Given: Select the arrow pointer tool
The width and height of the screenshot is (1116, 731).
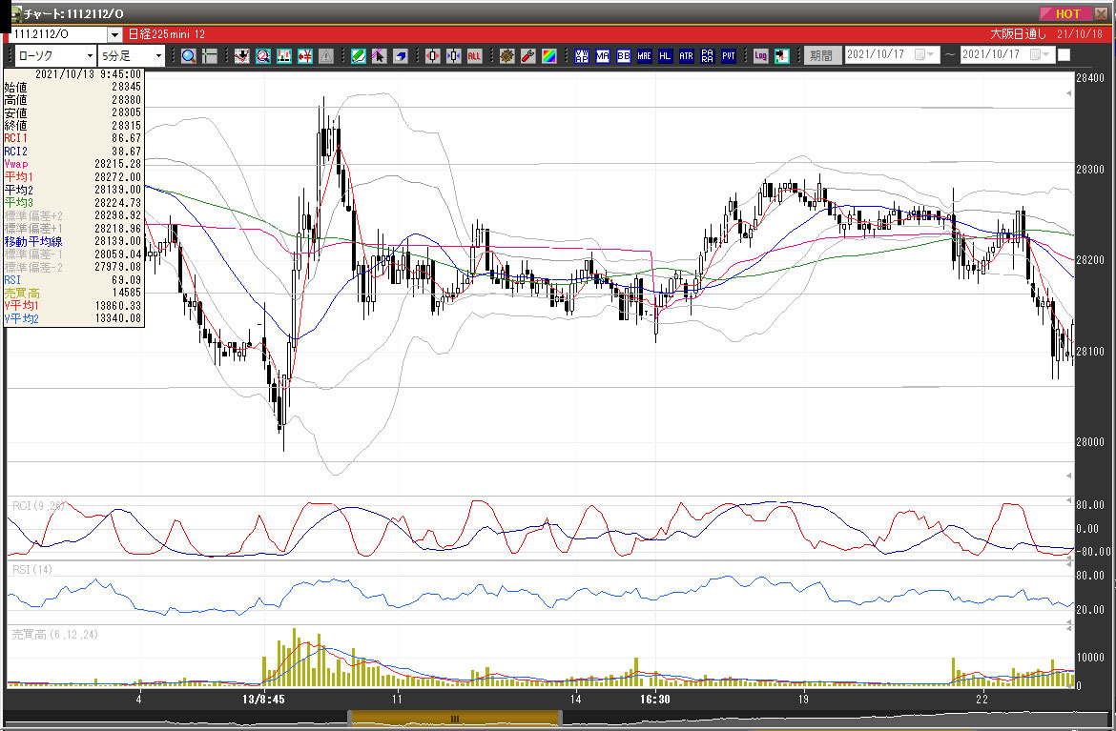Looking at the screenshot, I should click(380, 56).
